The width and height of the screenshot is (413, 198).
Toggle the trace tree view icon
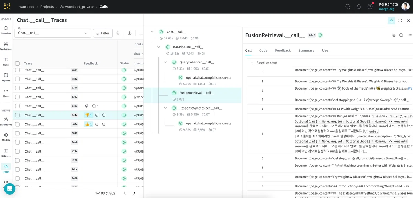(391, 20)
